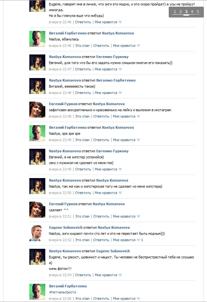Go to page 1 in the pagination overlay
Image resolution: width=207 pixels, height=302 pixels.
pos(175,12)
